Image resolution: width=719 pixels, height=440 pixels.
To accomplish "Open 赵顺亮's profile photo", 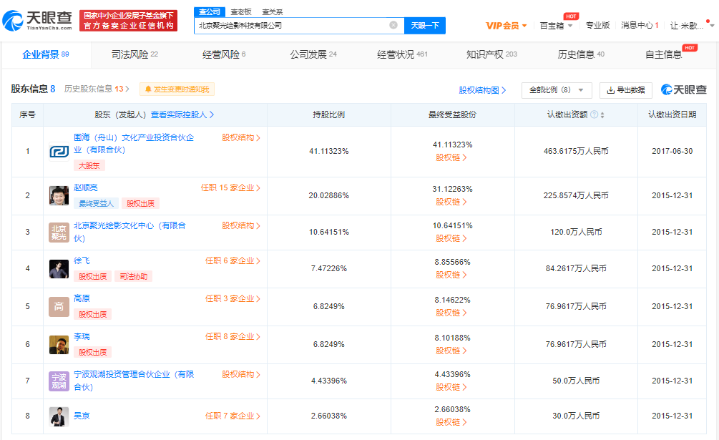I will pos(59,195).
